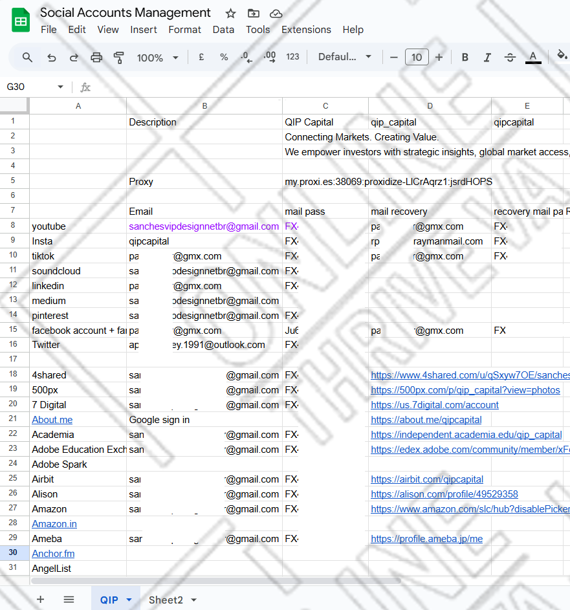Image resolution: width=570 pixels, height=610 pixels.
Task: Open the Extensions menu
Action: [x=306, y=30]
